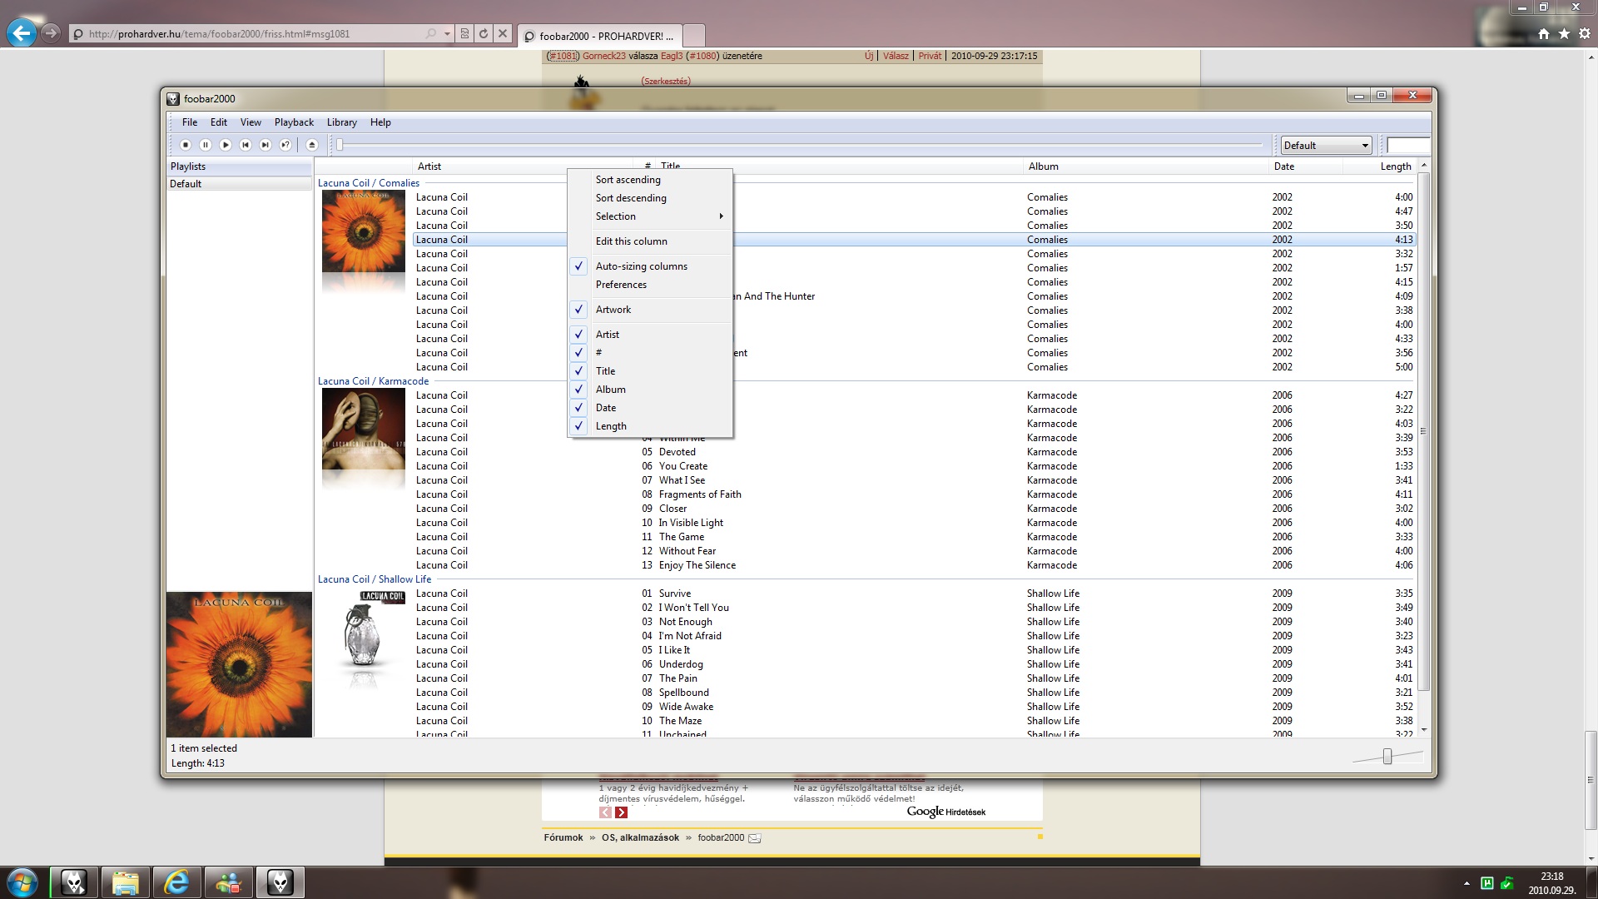This screenshot has height=899, width=1598.
Task: Stop playback in foobar2000 toolbar
Action: [186, 145]
